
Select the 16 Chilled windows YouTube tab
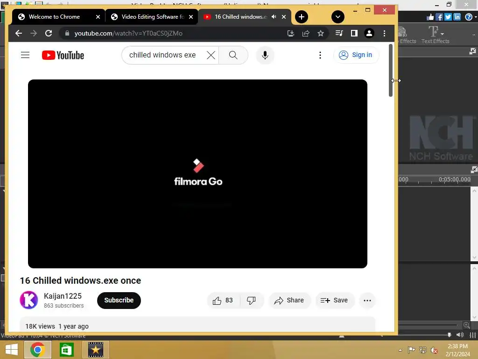point(240,17)
